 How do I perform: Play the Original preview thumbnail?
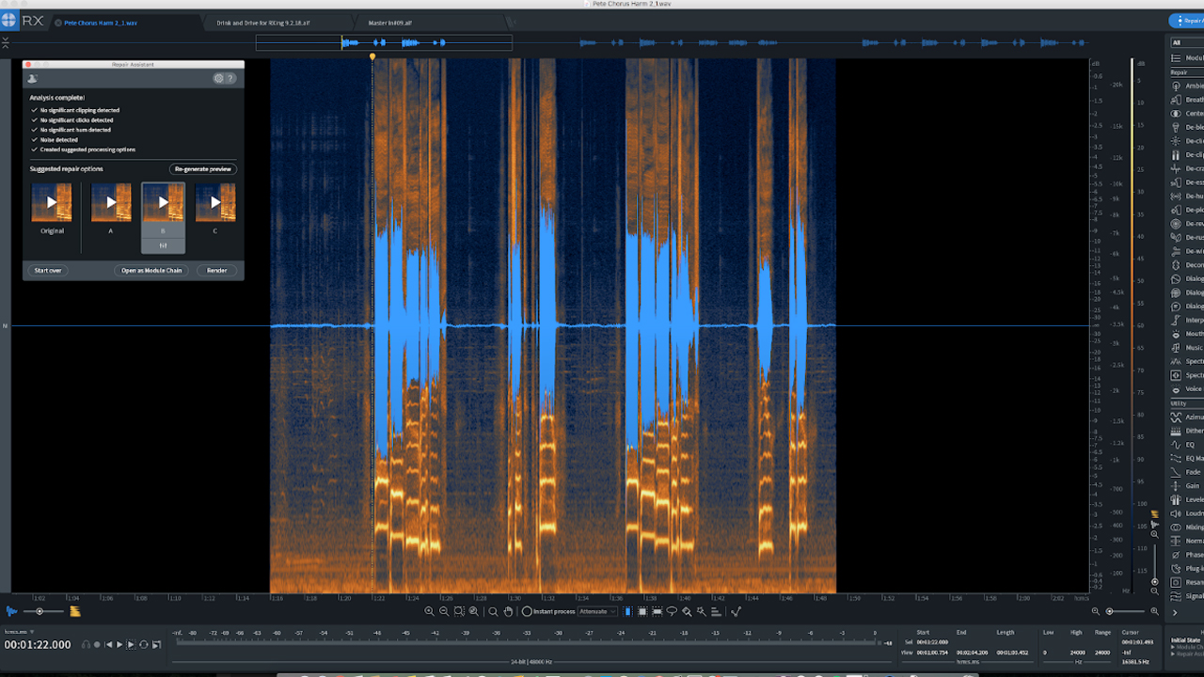[x=52, y=202]
